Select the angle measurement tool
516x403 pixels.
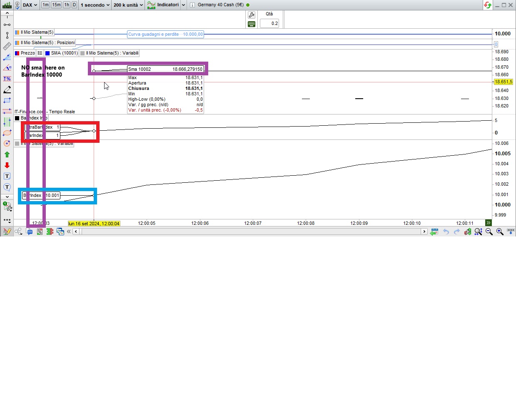tap(7, 68)
